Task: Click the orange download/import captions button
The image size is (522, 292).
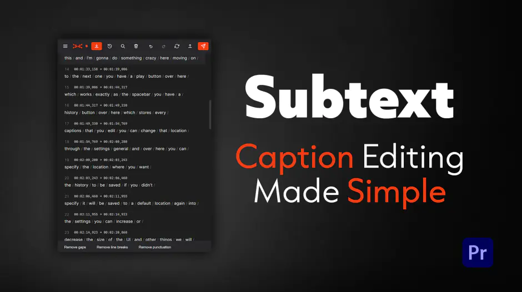Action: coord(97,46)
